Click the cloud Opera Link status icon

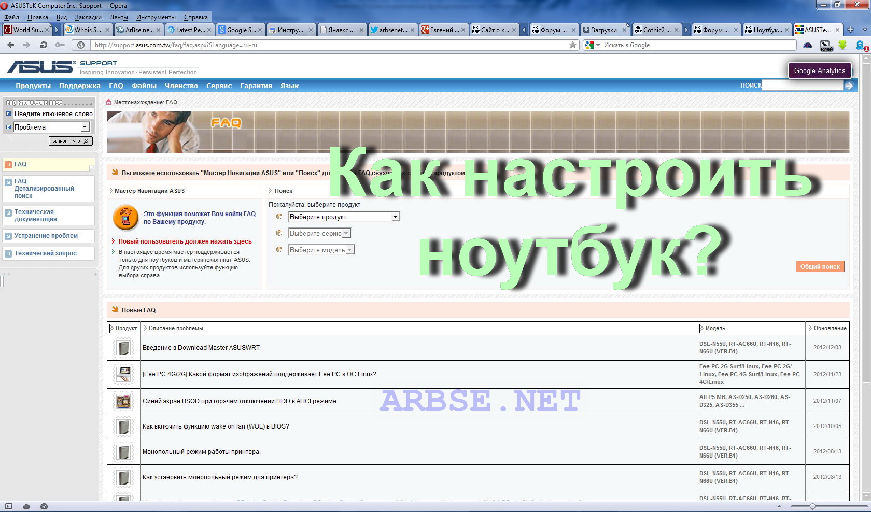pyautogui.click(x=26, y=506)
